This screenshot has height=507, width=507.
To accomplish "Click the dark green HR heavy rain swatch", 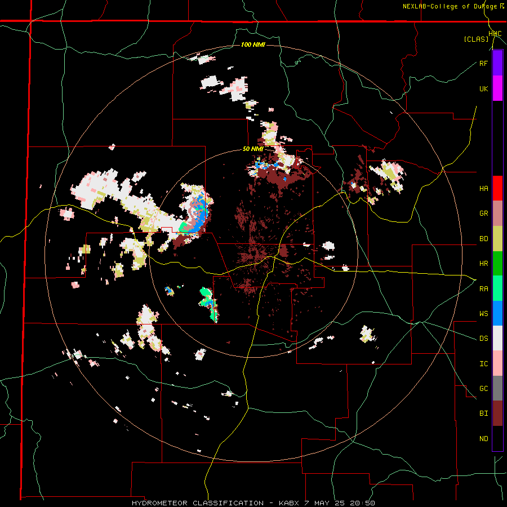I will click(497, 263).
